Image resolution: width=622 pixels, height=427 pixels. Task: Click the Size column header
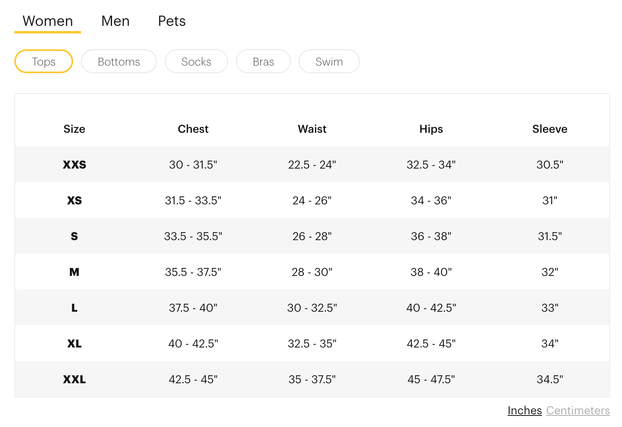pyautogui.click(x=74, y=129)
